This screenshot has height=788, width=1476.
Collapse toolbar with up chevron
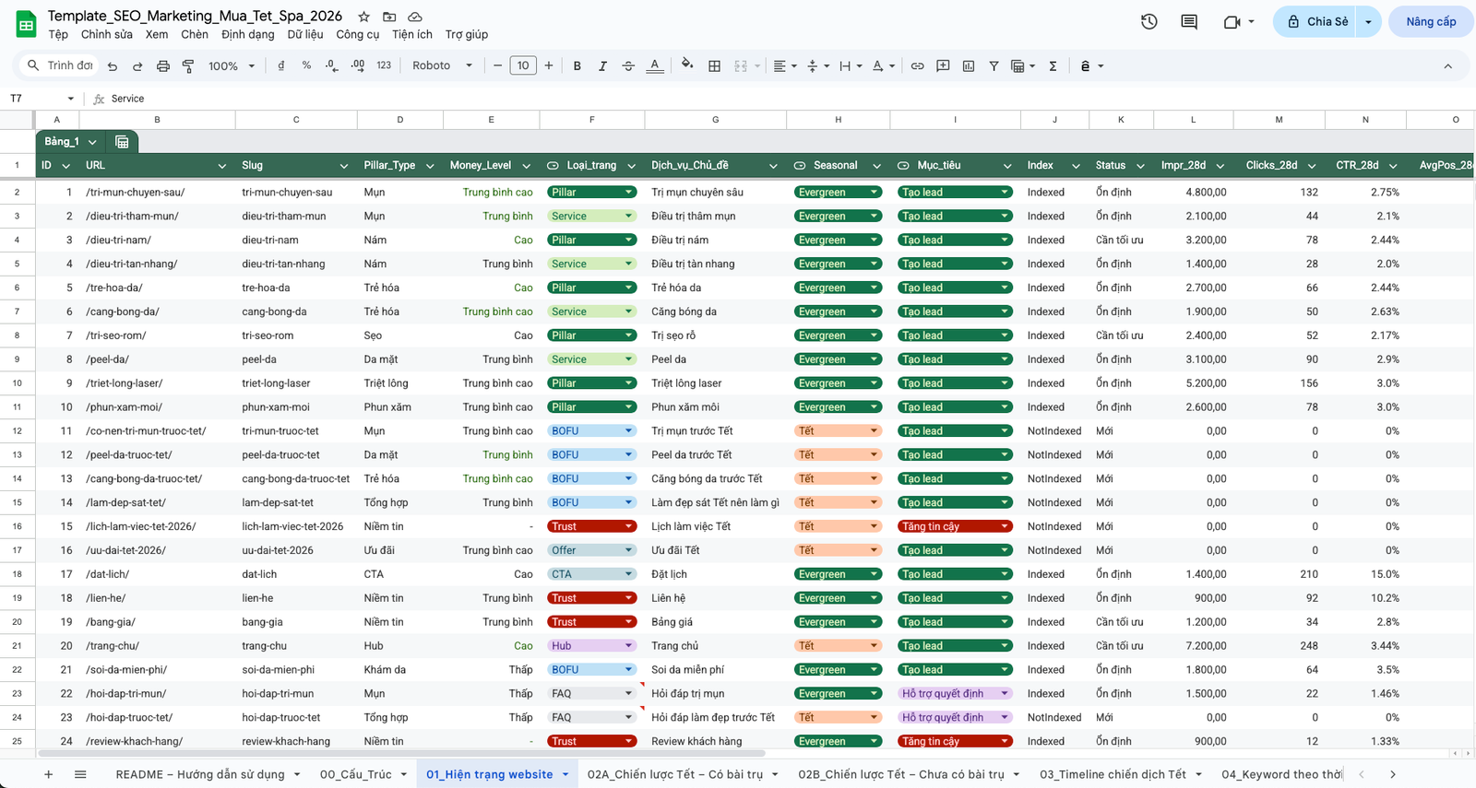(x=1447, y=66)
